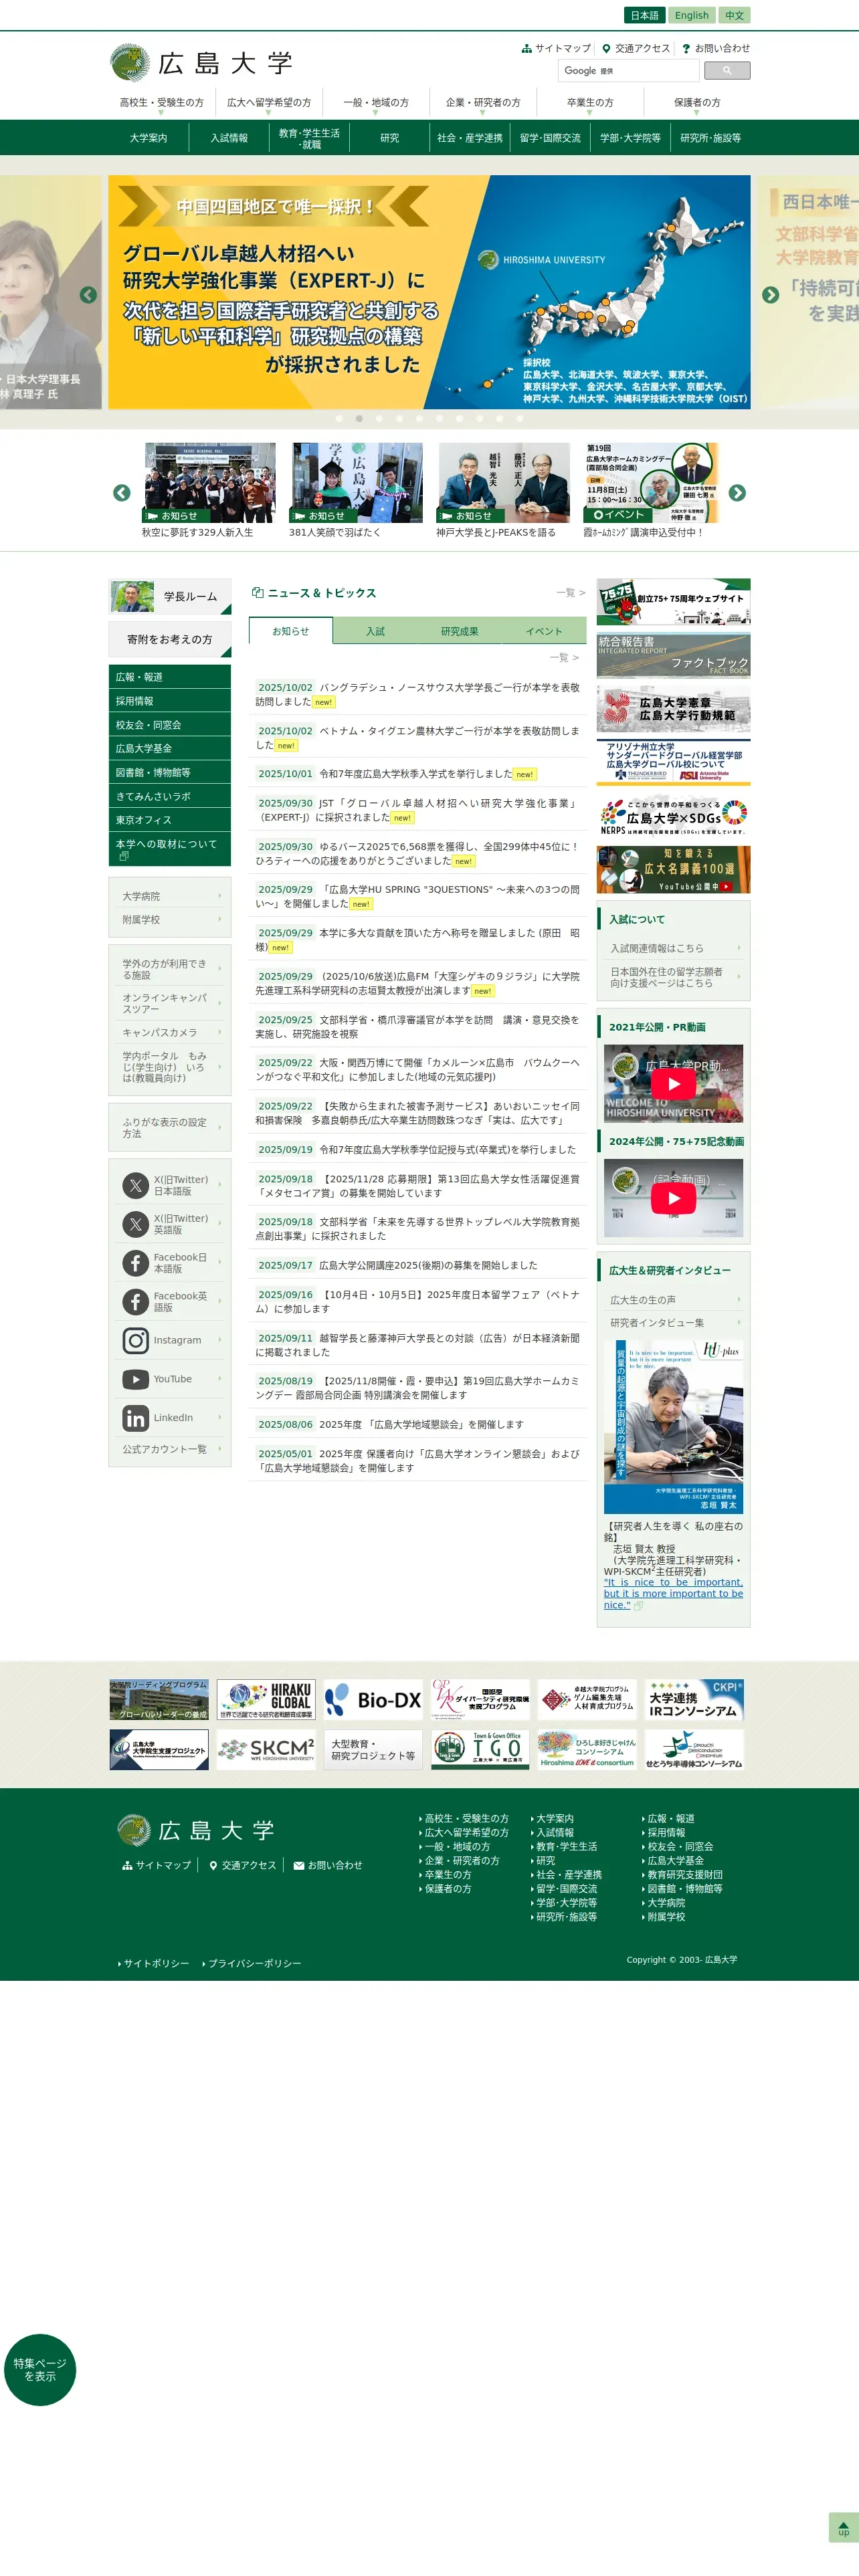Screen dimensions: 859x2576
Task: Click the お問い合わせ question icon in header
Action: click(686, 48)
